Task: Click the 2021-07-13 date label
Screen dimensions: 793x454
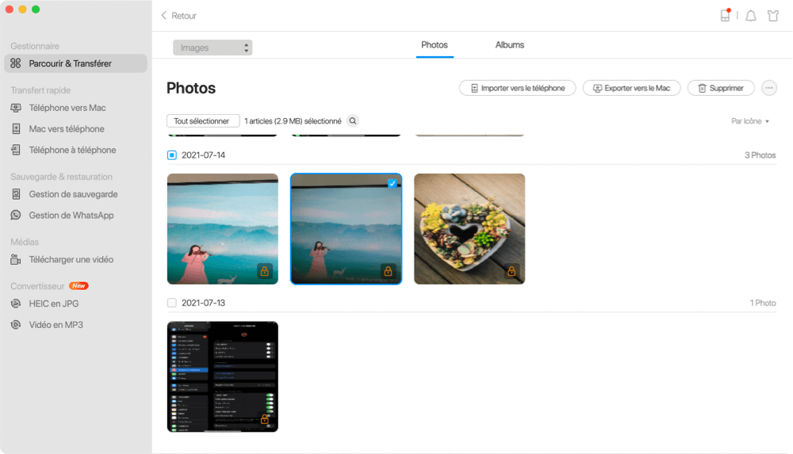Action: pos(203,303)
